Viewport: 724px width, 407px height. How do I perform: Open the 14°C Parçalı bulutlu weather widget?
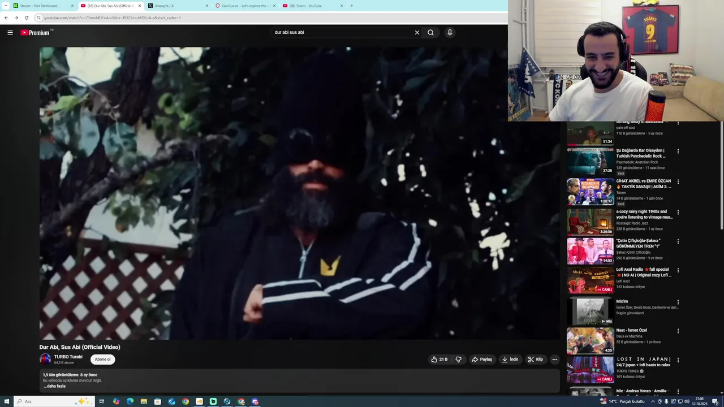click(x=622, y=401)
